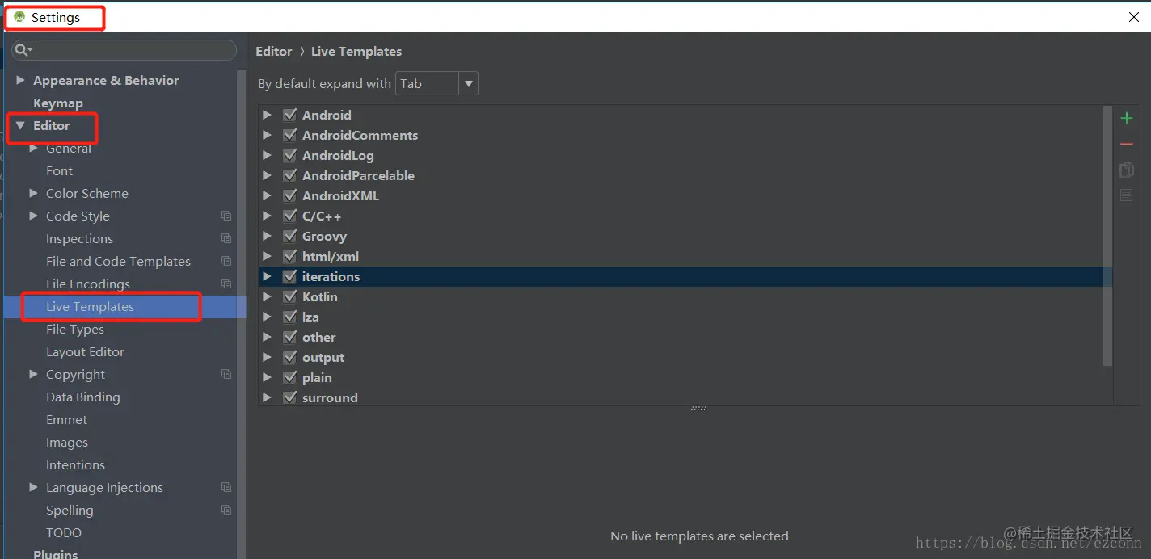Toggle the html/xml group checkbox

pyautogui.click(x=290, y=256)
